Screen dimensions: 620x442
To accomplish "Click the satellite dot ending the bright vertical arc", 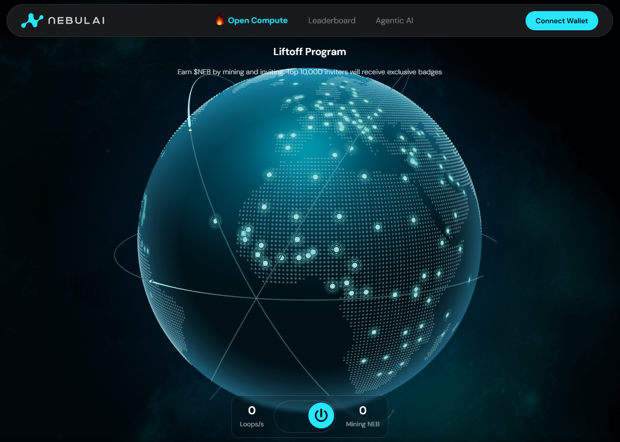I will point(190,130).
